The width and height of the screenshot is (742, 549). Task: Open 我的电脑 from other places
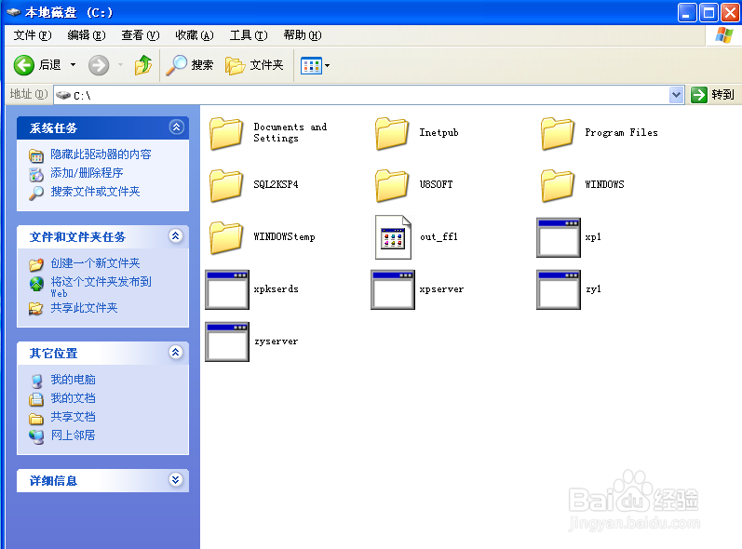73,380
